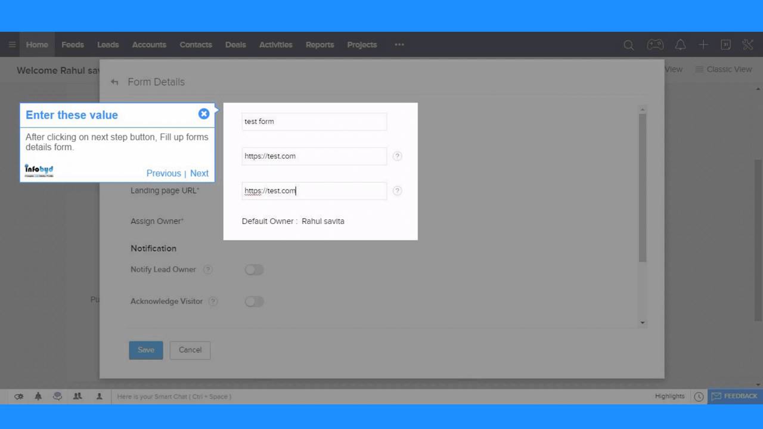Toggle the Notify Lead Owner switch
763x429 pixels.
(254, 270)
